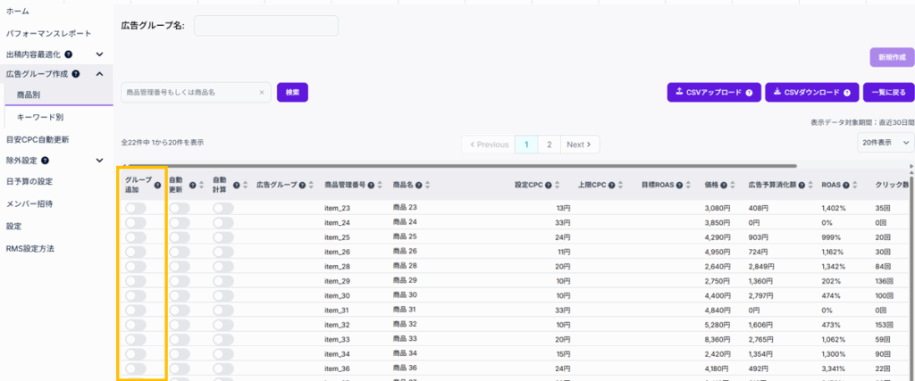The image size is (915, 381).
Task: Toggle グループ追加 switch for item_23
Action: tap(136, 208)
